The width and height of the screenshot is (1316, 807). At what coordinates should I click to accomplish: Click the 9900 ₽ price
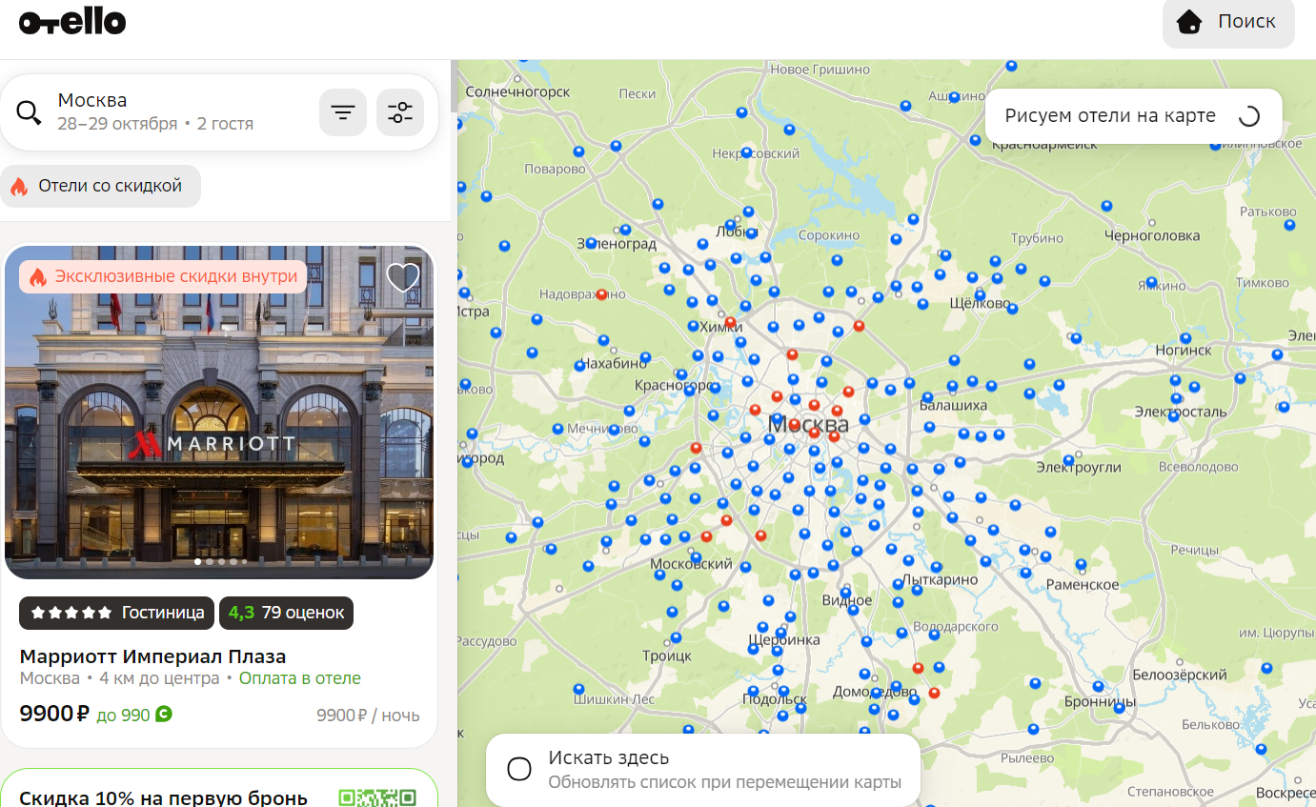(x=54, y=714)
